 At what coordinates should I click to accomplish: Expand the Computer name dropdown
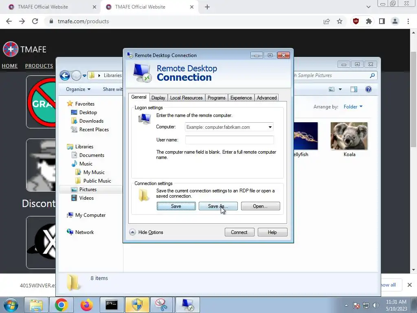point(270,127)
